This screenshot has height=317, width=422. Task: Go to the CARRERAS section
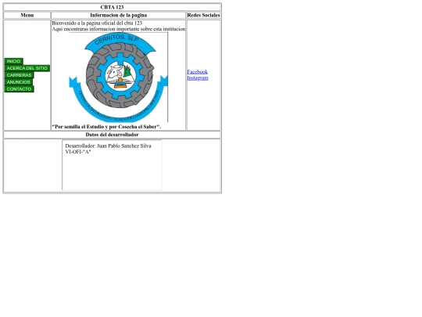coord(19,75)
